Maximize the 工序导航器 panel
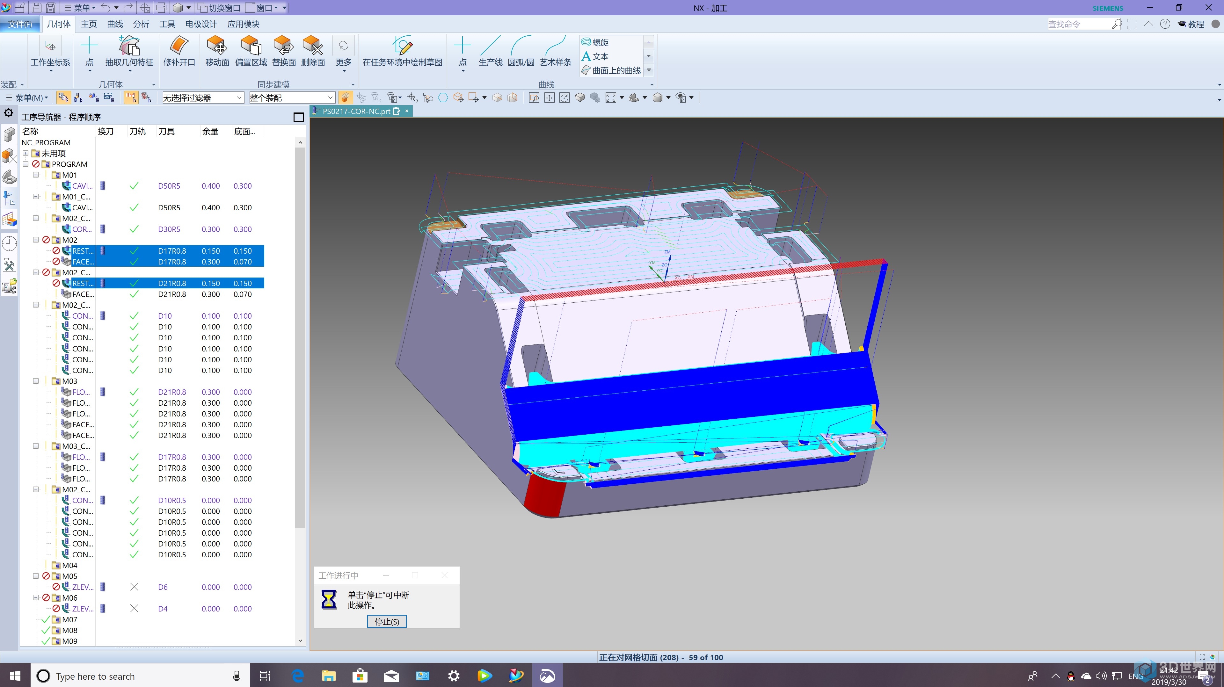The image size is (1224, 687). pyautogui.click(x=298, y=117)
